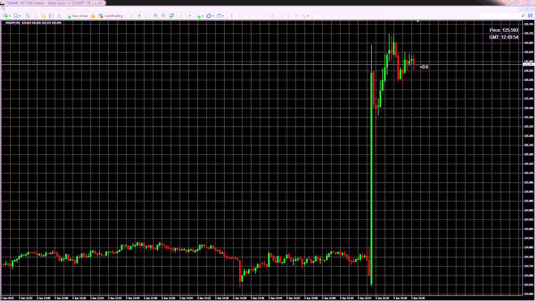Image resolution: width=535 pixels, height=301 pixels.
Task: Focus the toolbar search field
Action: point(499,16)
